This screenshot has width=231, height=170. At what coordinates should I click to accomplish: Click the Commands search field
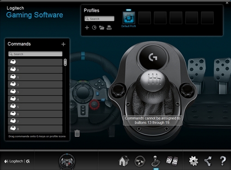36,54
